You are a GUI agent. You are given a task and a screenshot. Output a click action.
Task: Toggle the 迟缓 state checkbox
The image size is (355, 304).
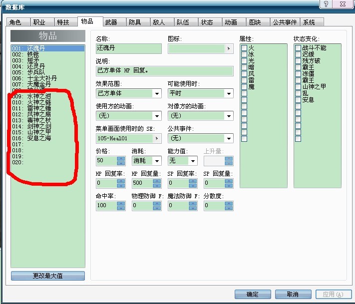click(298, 54)
